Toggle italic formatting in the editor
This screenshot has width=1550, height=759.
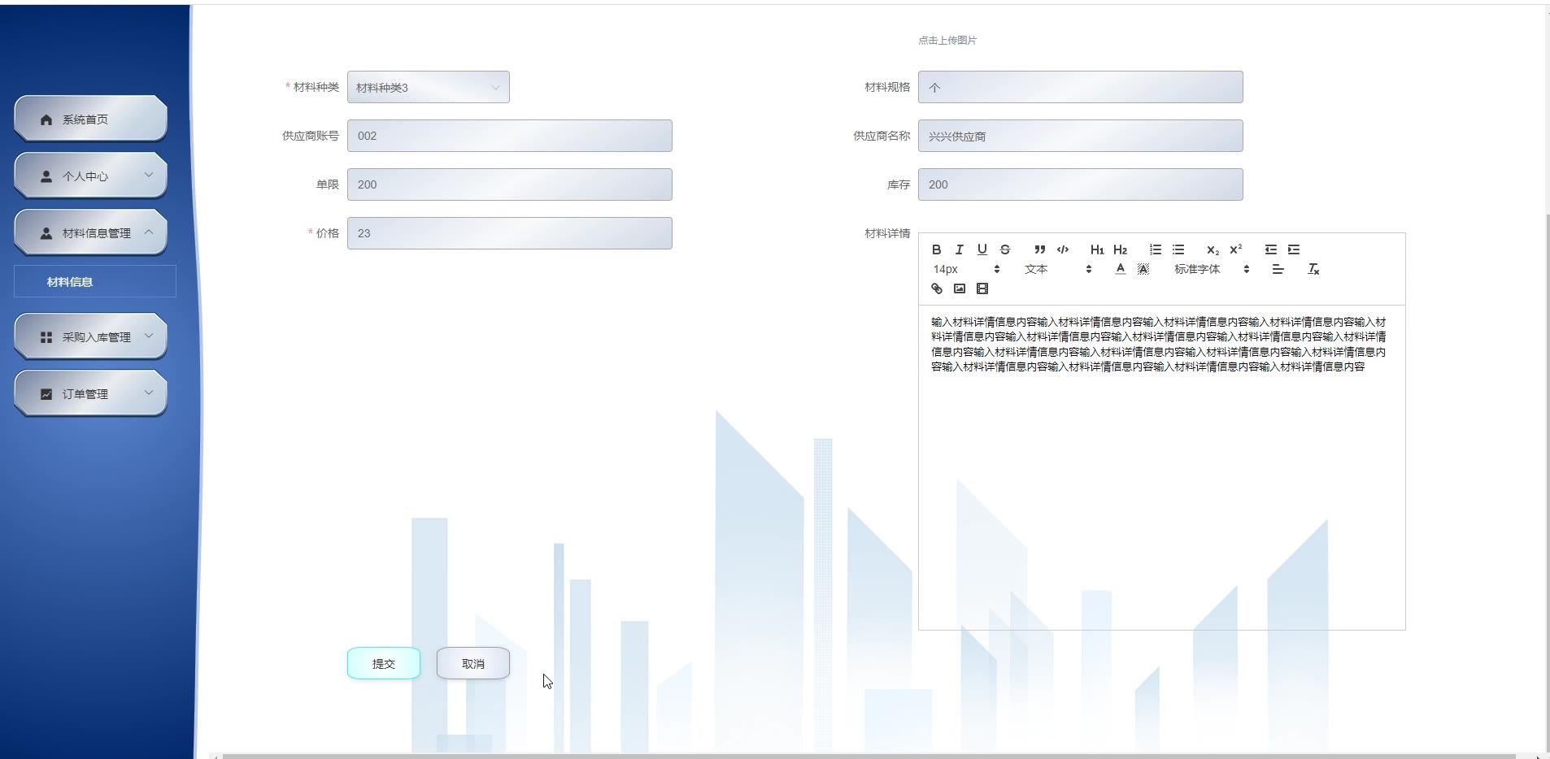point(959,249)
